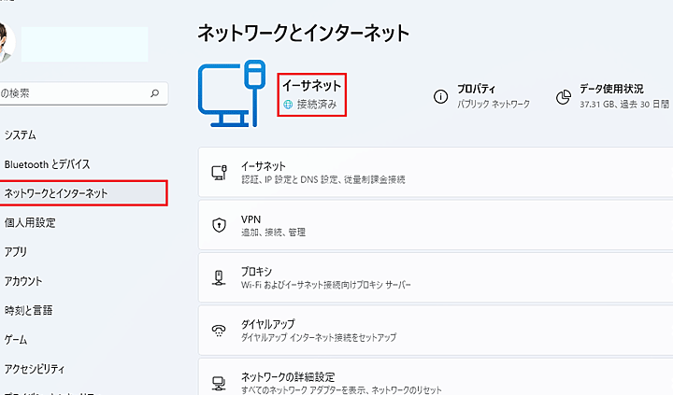Open the VPN settings row
Image resolution: width=673 pixels, height=395 pixels.
(435, 224)
